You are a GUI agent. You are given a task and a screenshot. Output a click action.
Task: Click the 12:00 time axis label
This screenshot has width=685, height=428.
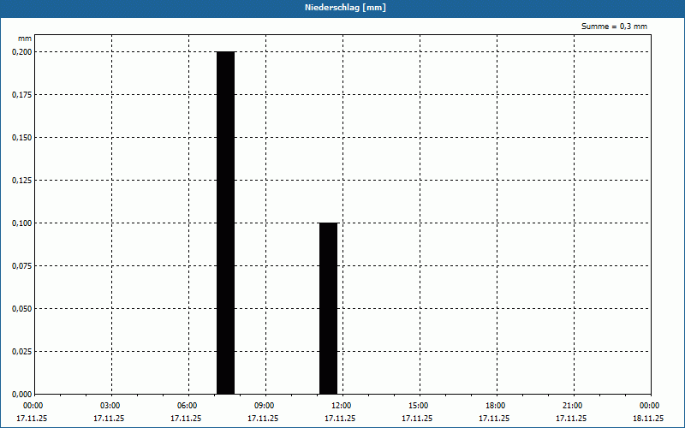(x=341, y=406)
